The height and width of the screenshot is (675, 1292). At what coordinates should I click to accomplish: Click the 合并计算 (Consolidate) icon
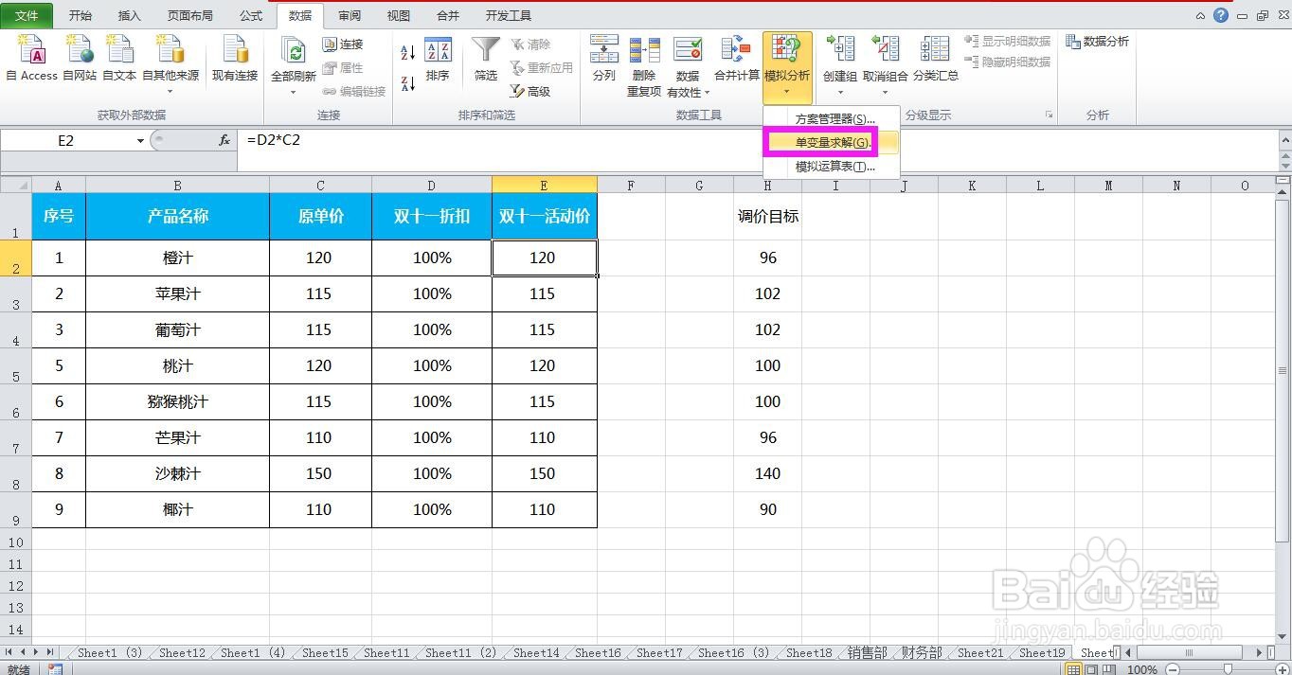(x=735, y=57)
